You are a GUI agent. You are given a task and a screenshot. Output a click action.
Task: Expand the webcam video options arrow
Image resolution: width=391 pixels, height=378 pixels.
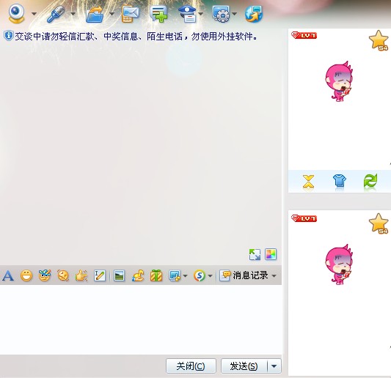tap(34, 14)
